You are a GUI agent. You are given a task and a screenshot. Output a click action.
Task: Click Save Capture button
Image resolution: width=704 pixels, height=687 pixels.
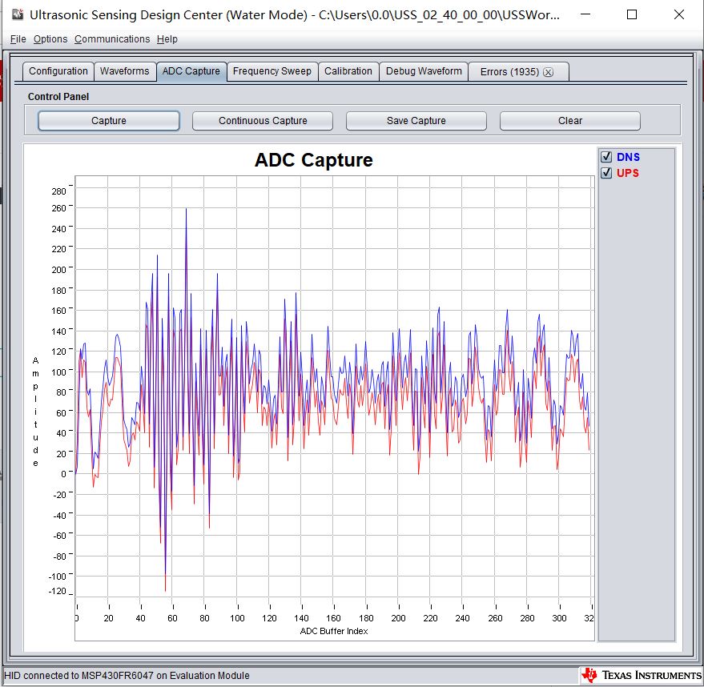click(x=416, y=121)
